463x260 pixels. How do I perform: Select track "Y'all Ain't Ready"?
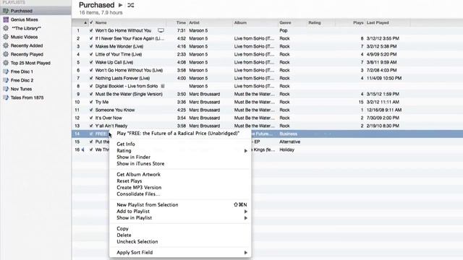pyautogui.click(x=111, y=126)
